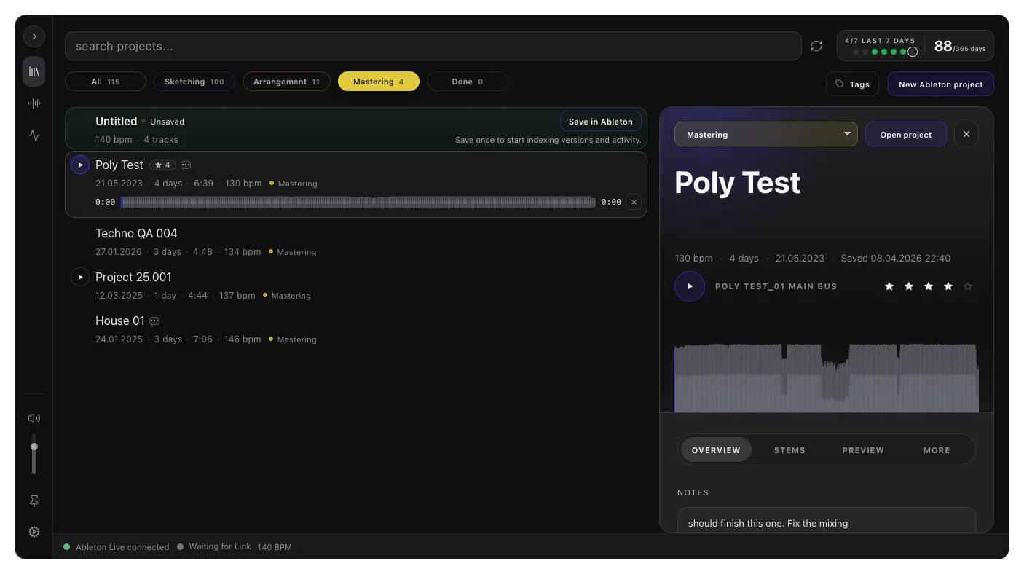Set rating to four stars
Image resolution: width=1024 pixels, height=574 pixels.
(948, 286)
